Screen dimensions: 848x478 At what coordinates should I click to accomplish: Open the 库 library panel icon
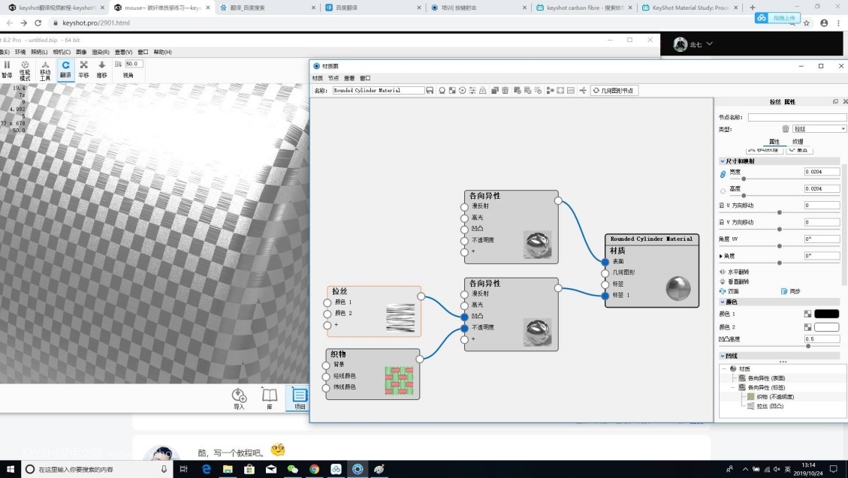(270, 398)
